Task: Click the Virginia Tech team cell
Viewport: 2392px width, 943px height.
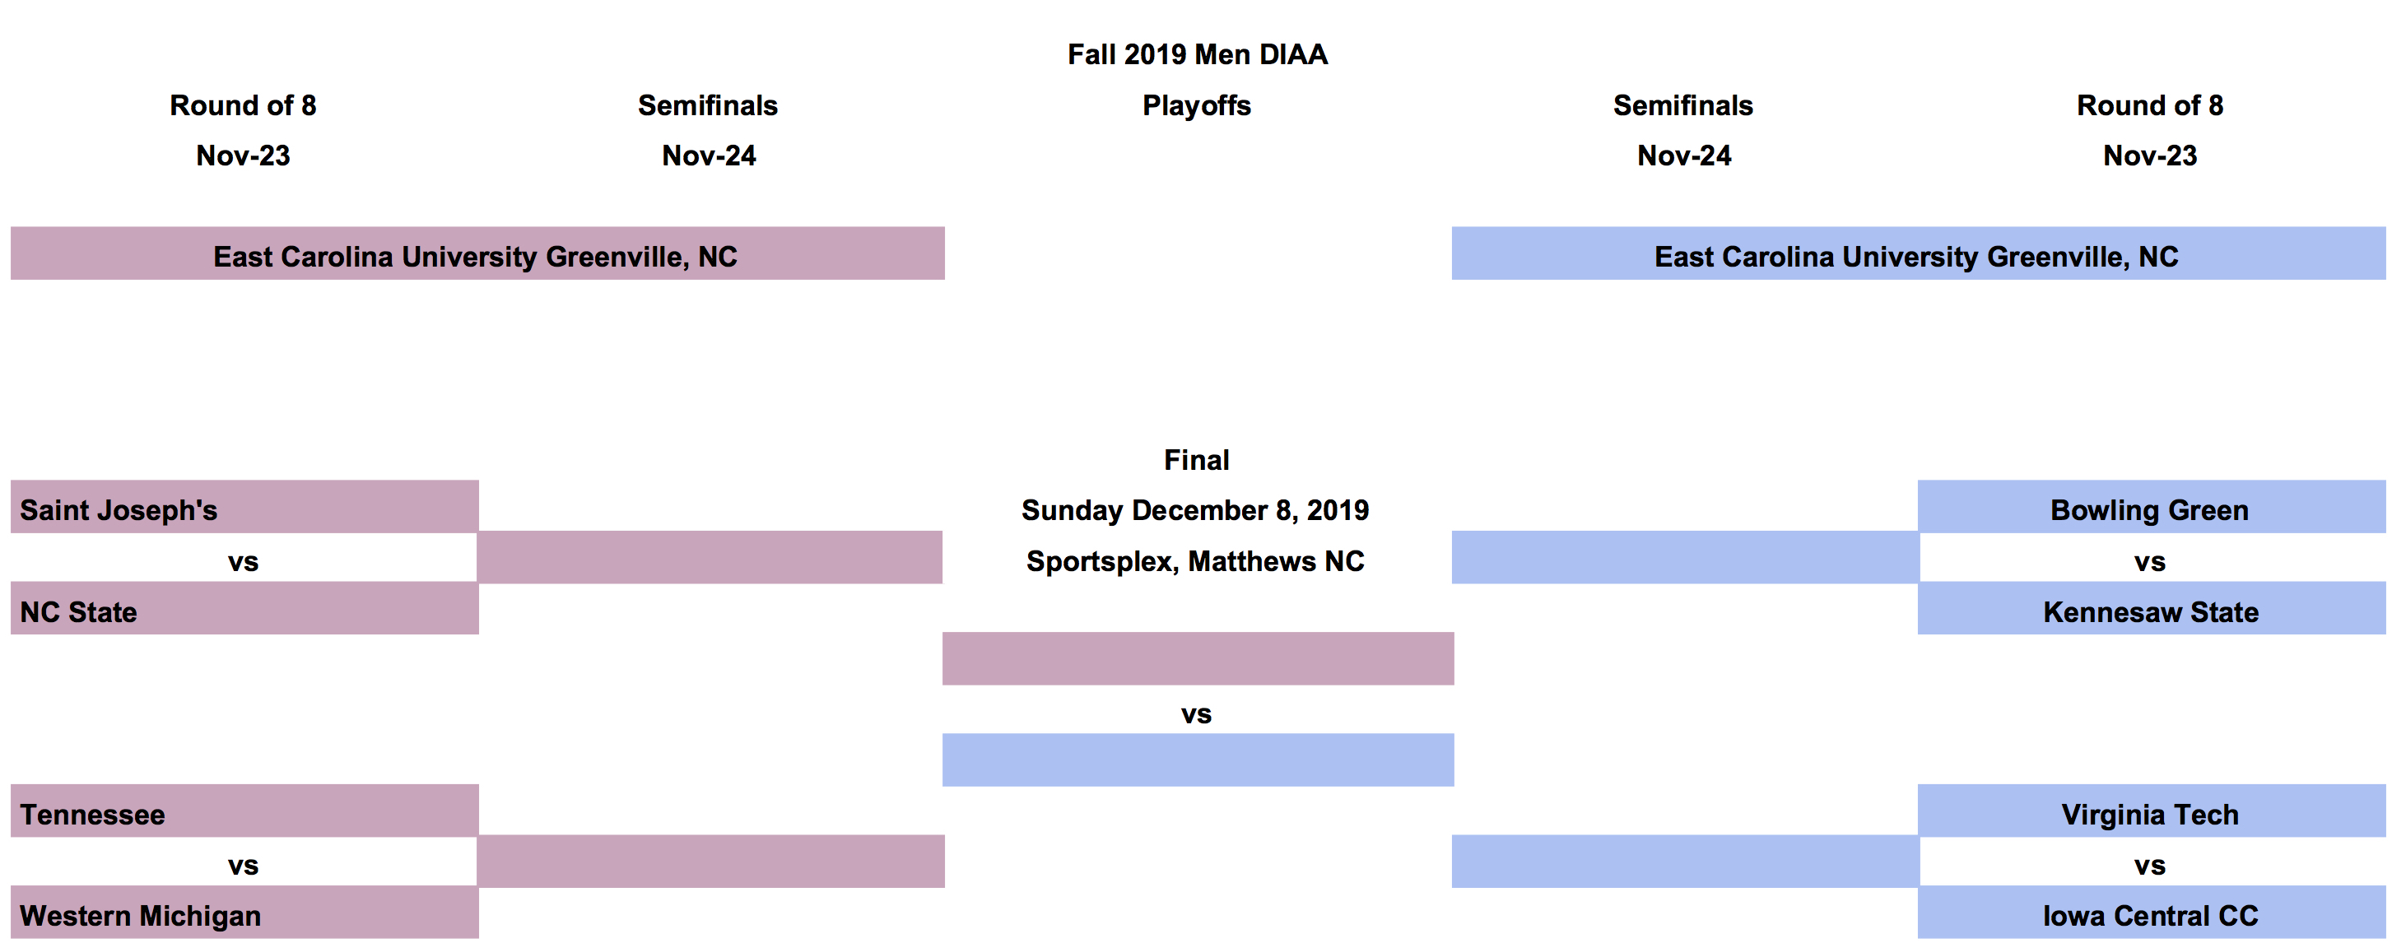Action: click(x=2150, y=812)
